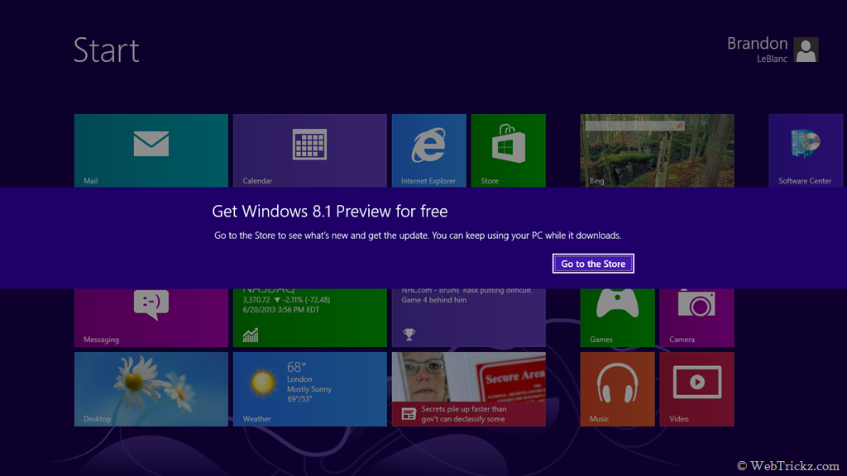This screenshot has width=847, height=476.
Task: Open the NHL sports news tile
Action: point(469,318)
